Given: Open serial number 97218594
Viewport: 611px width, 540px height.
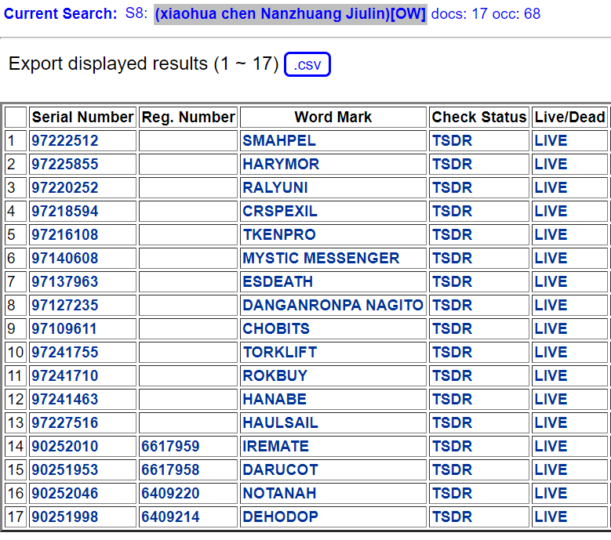Looking at the screenshot, I should tap(64, 211).
